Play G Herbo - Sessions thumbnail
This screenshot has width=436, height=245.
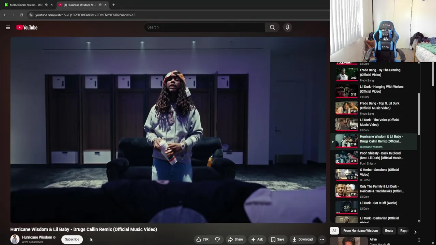pyautogui.click(x=347, y=175)
